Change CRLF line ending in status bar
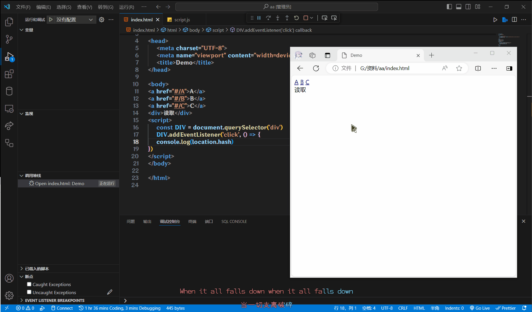The width and height of the screenshot is (532, 312). tap(403, 308)
